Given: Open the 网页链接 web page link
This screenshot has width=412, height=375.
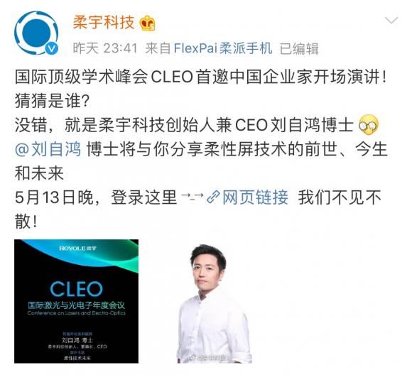Looking at the screenshot, I should tap(255, 197).
